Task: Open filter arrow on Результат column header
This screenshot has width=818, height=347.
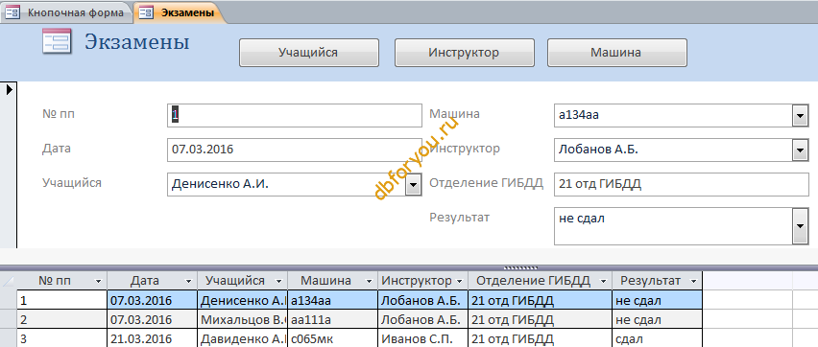Action: coord(694,282)
